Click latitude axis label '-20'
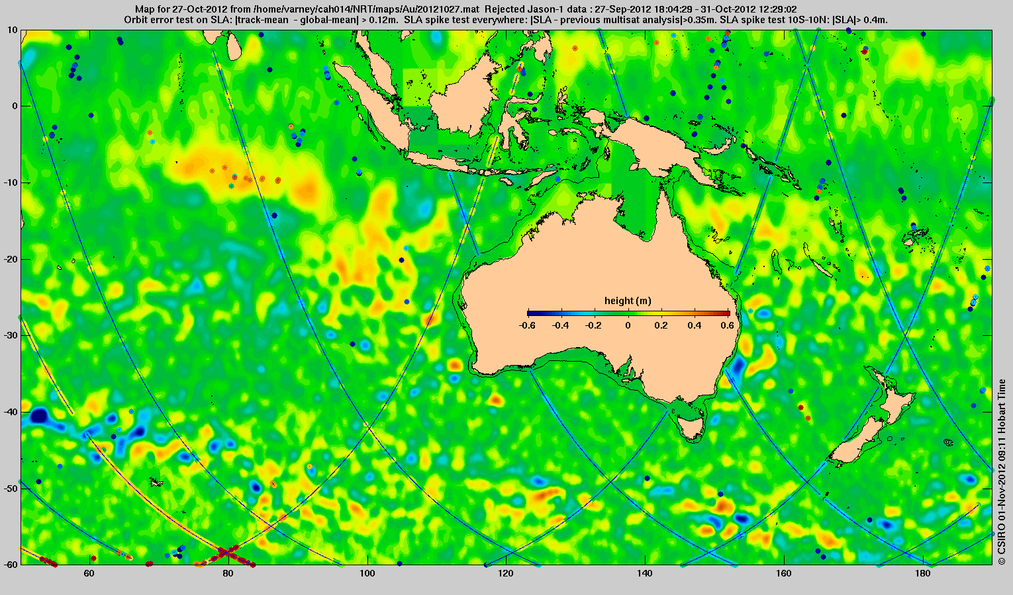The image size is (1013, 595). pyautogui.click(x=11, y=259)
